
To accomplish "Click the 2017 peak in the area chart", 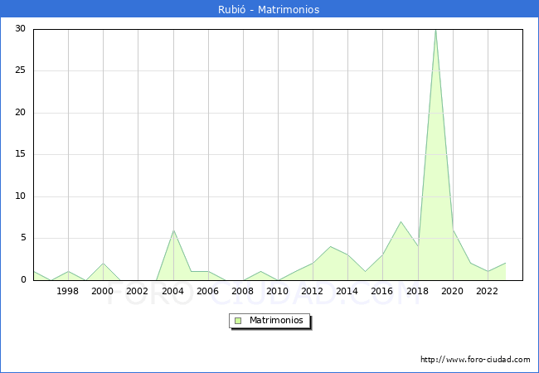I will click(401, 222).
